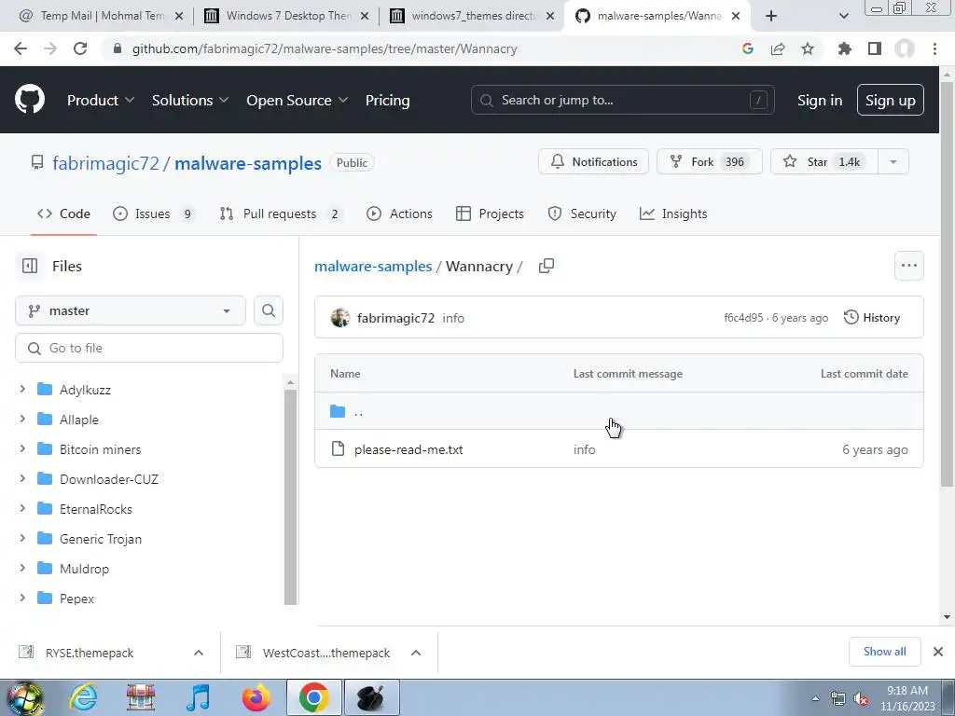Go back with the browser back arrow
The image size is (955, 716).
tap(21, 48)
